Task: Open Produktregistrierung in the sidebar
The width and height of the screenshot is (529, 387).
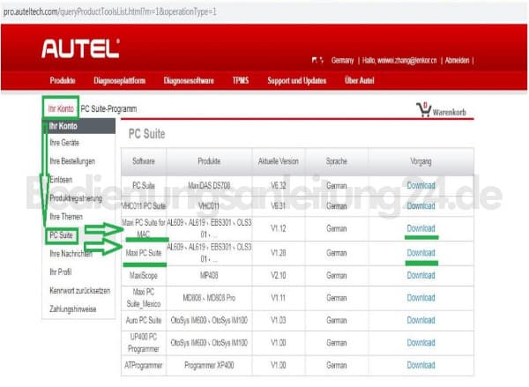Action: 76,198
